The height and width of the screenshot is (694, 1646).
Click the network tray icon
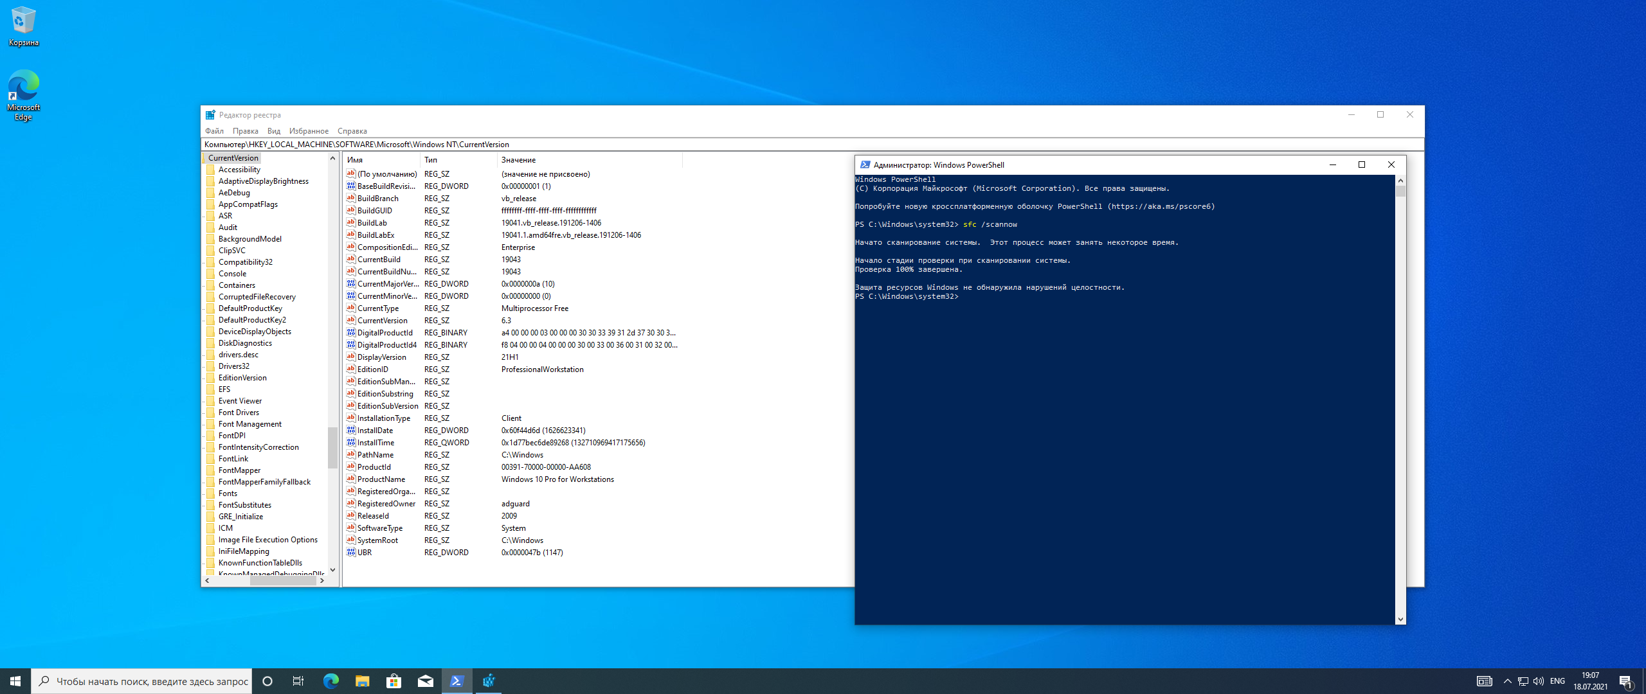click(1523, 681)
